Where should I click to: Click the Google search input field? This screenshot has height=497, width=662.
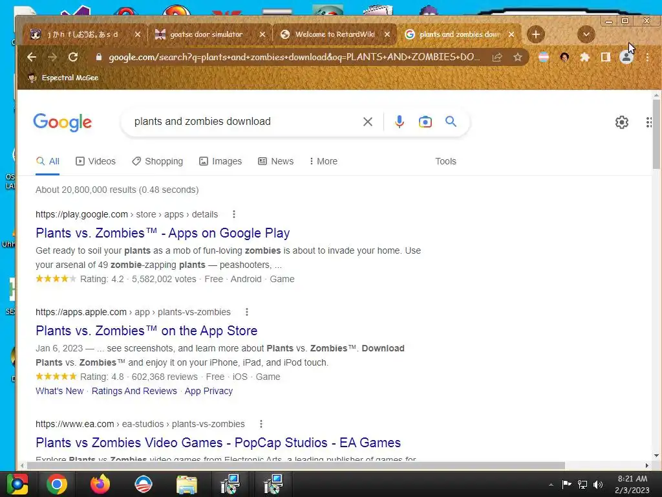click(x=245, y=122)
